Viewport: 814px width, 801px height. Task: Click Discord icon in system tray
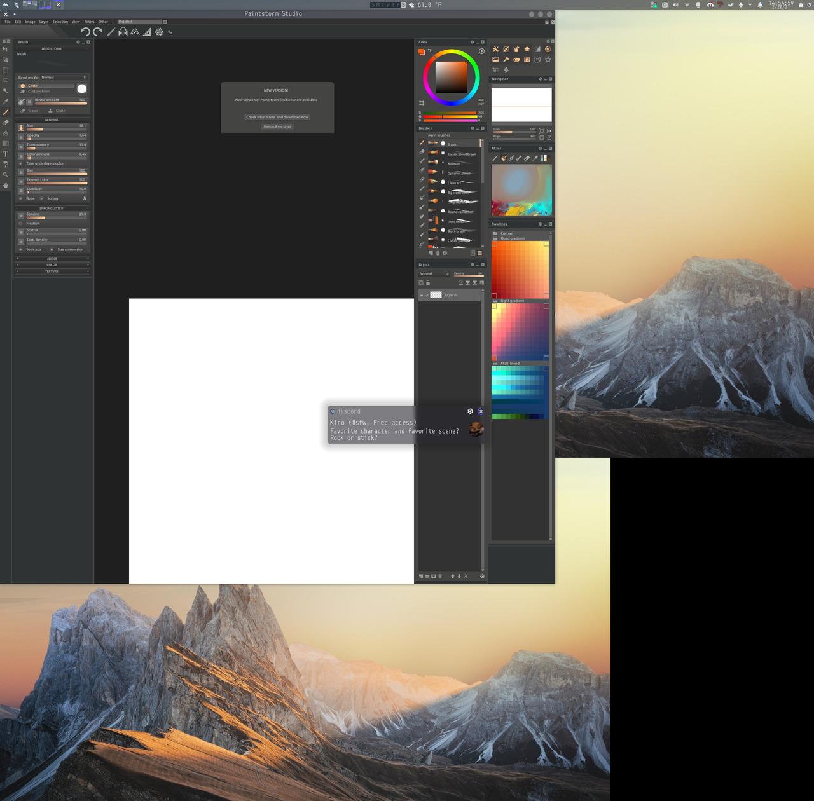click(x=710, y=4)
